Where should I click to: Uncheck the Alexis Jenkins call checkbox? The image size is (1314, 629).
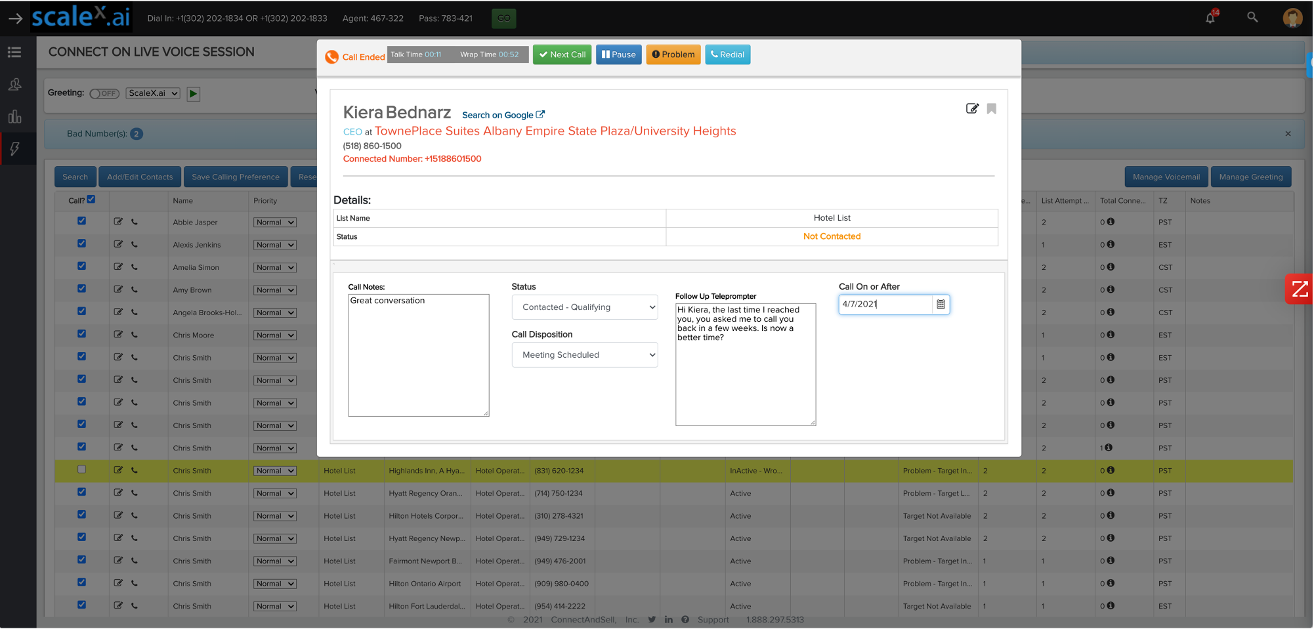pyautogui.click(x=81, y=244)
